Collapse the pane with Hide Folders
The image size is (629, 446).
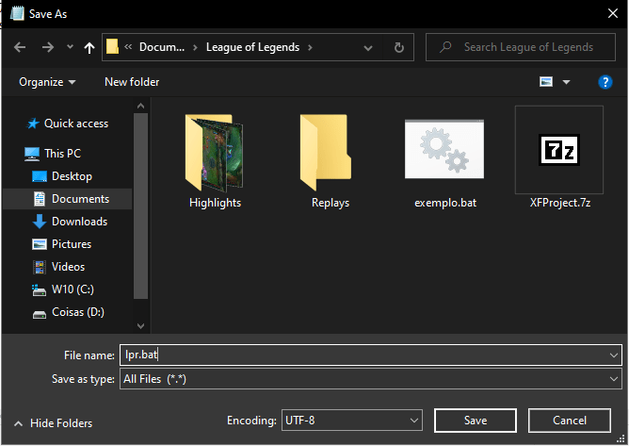click(53, 423)
